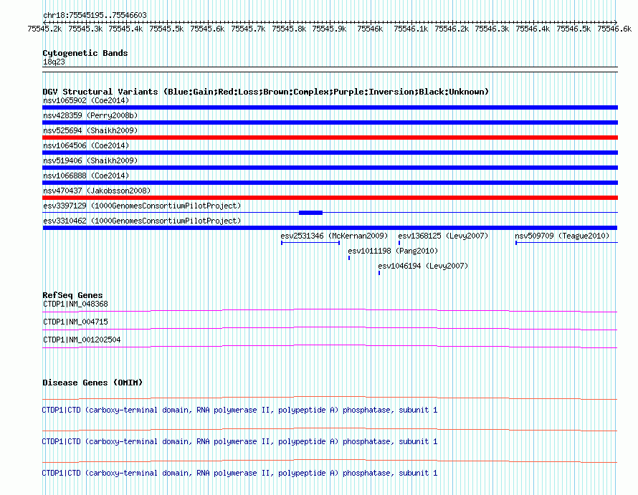Click the magenta gene line under NM_004715
Screen dimensions: 638x495
pos(330,329)
